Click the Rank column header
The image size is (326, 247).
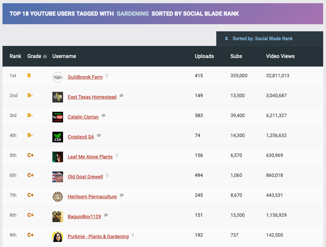[15, 56]
